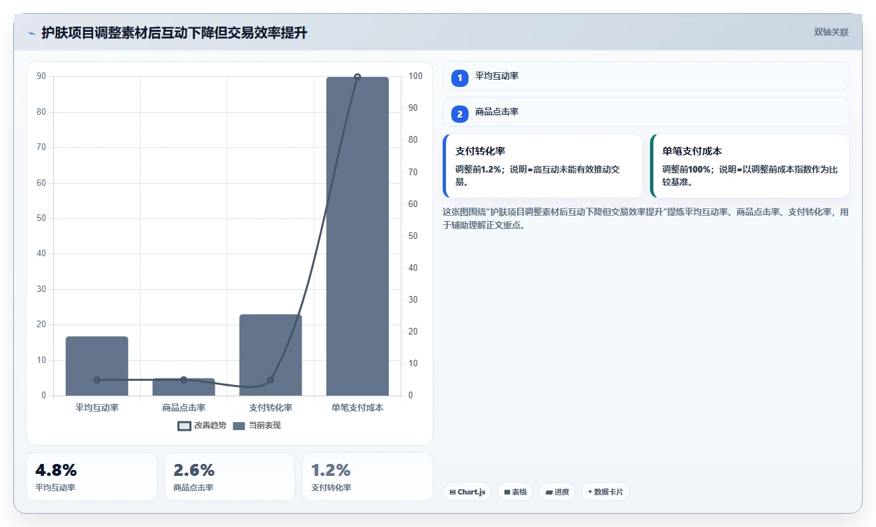The width and height of the screenshot is (876, 527).
Task: Open the 单笔支付成本 detail card
Action: point(750,166)
